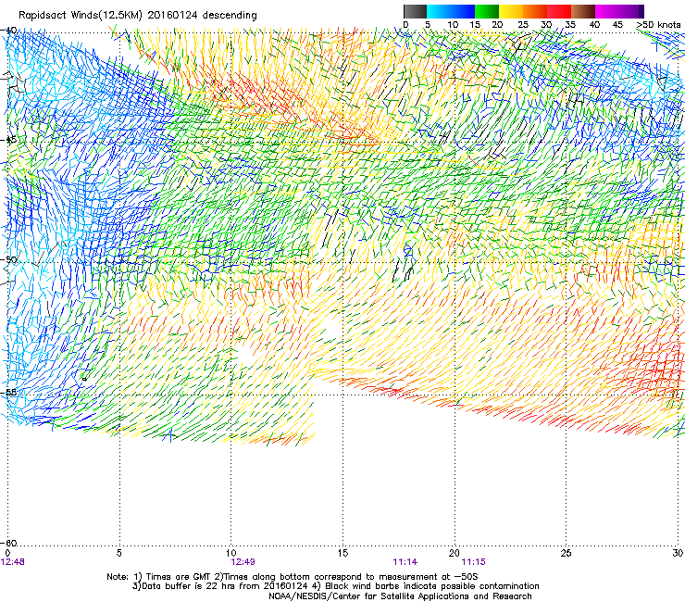Image resolution: width=685 pixels, height=602 pixels.
Task: Click the red 30–35 knots legend swatch
Action: (x=559, y=11)
